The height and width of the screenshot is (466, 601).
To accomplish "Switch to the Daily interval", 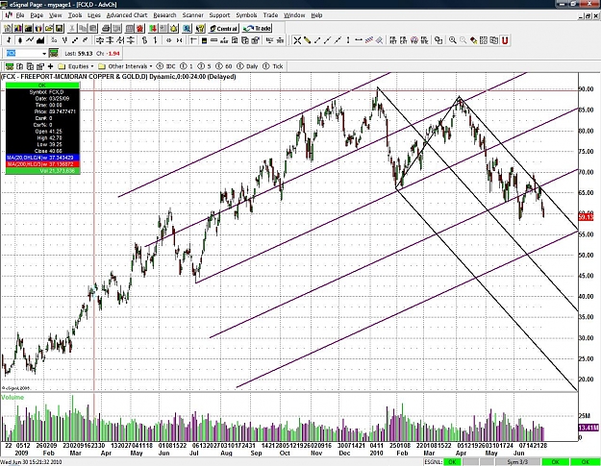I will pos(247,66).
